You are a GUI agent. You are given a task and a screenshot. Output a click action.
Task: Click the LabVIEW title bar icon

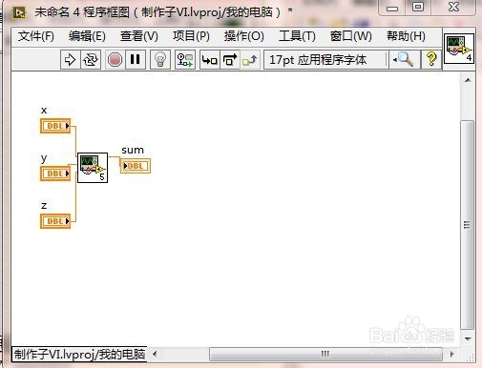pyautogui.click(x=19, y=12)
